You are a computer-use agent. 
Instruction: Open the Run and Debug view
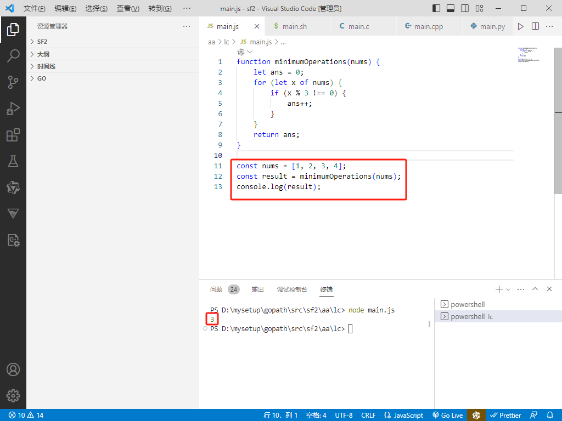(13, 109)
